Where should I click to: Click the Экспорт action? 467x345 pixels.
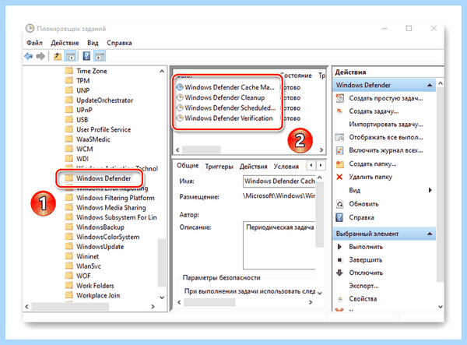pyautogui.click(x=363, y=286)
